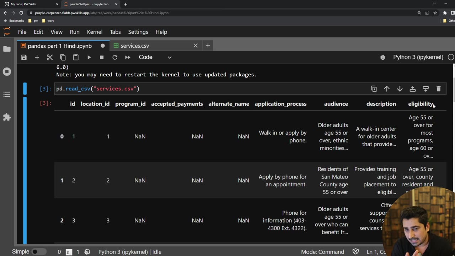
Task: Switch to the services.csv tab
Action: point(135,46)
